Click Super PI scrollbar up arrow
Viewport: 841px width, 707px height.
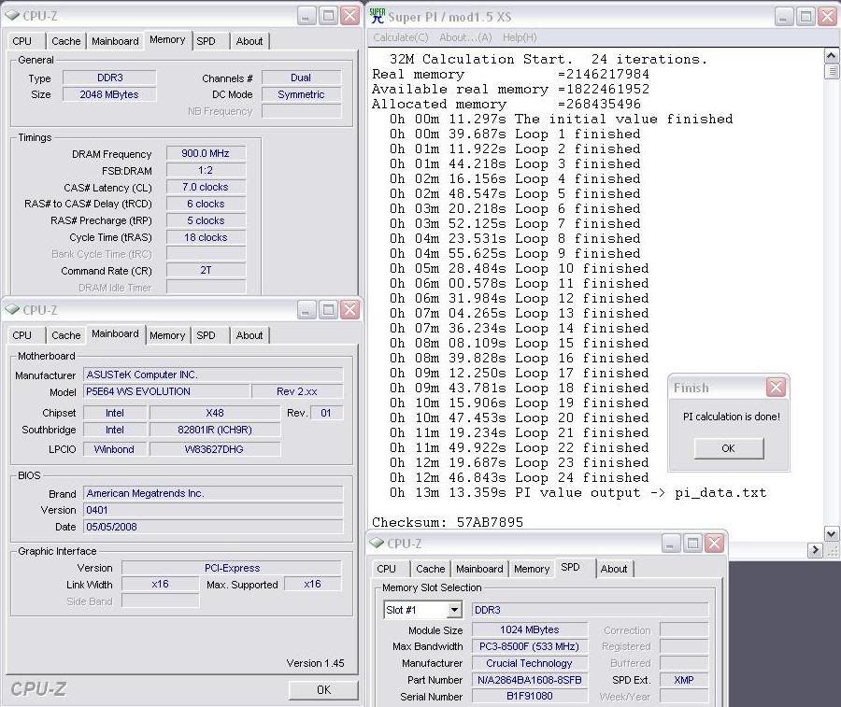831,56
